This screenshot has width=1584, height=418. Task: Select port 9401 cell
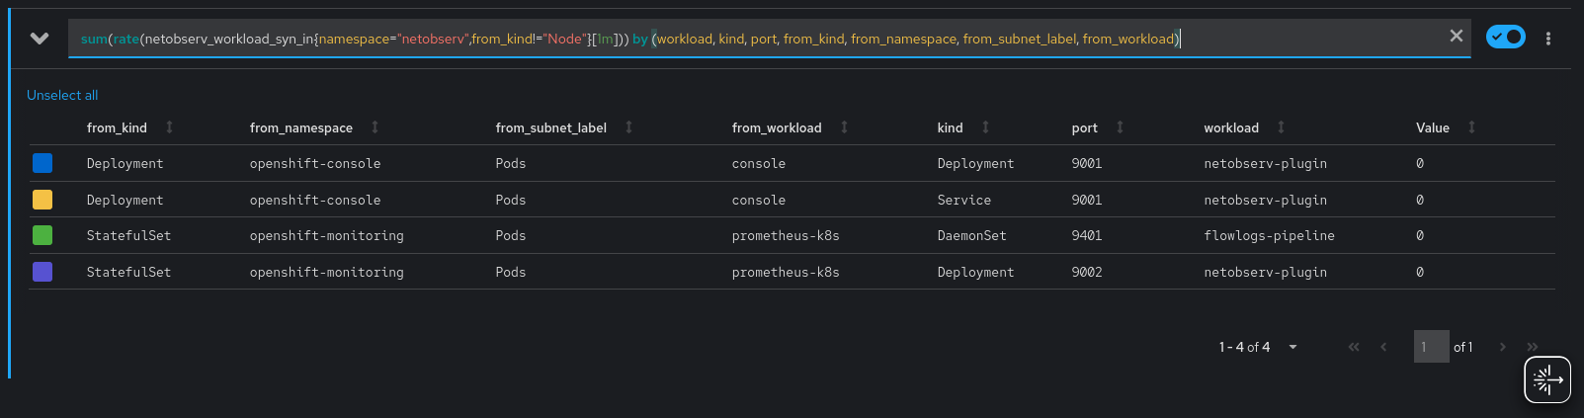tap(1087, 235)
